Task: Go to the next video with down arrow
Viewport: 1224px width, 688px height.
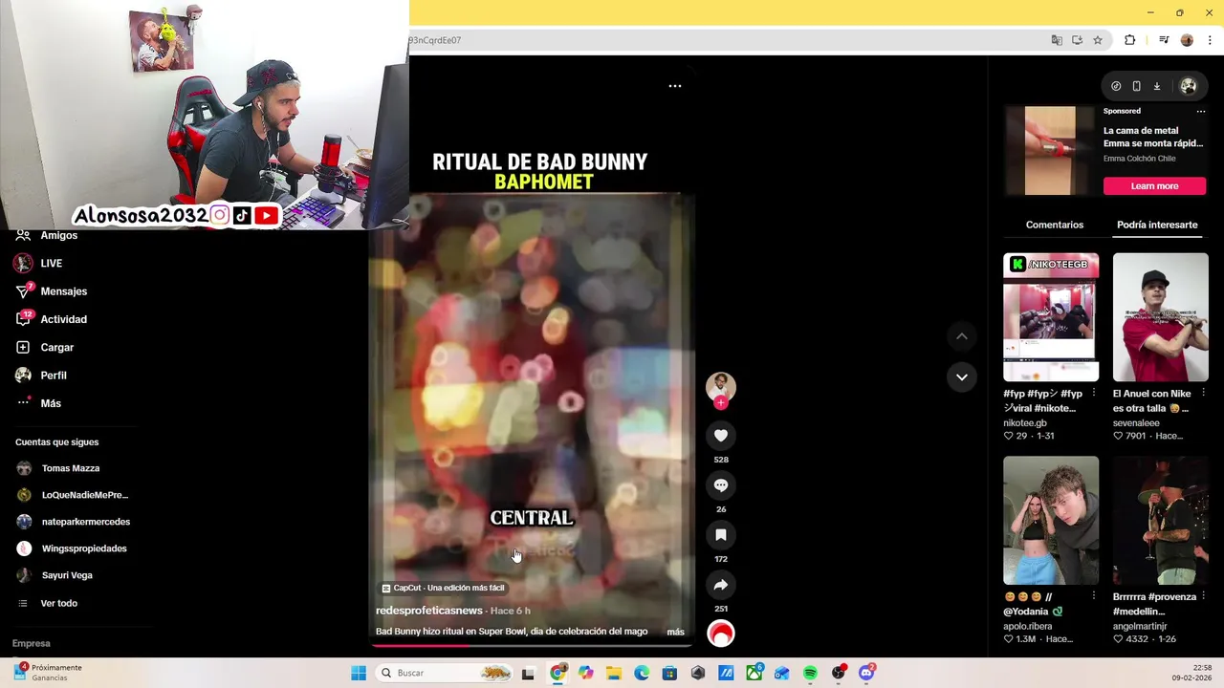Action: [x=962, y=376]
